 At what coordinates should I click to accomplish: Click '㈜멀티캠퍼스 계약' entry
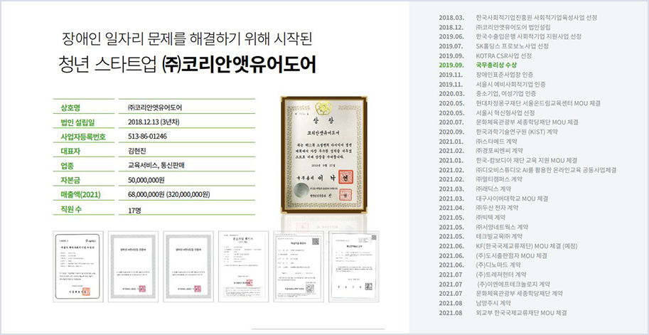pyautogui.click(x=499, y=179)
